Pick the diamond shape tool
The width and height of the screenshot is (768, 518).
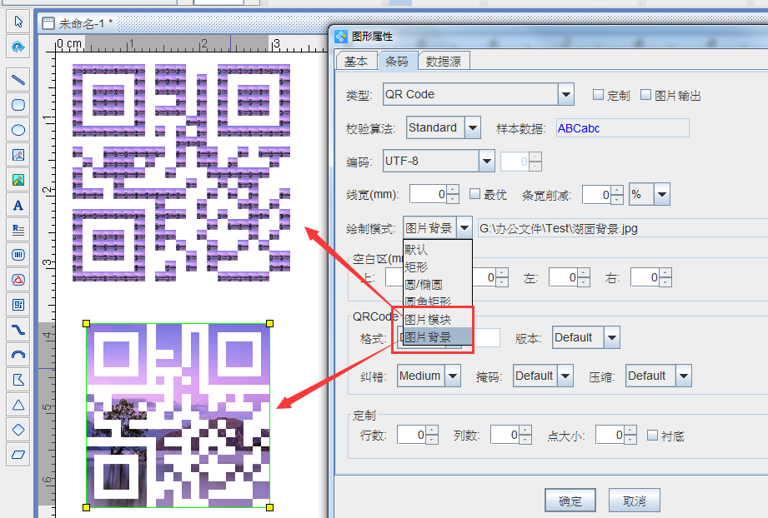tap(18, 429)
